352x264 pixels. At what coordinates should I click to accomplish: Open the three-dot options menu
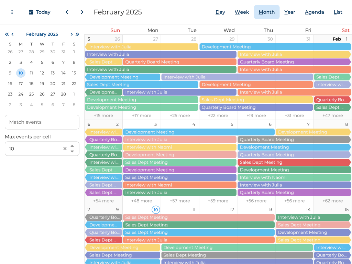click(x=12, y=12)
